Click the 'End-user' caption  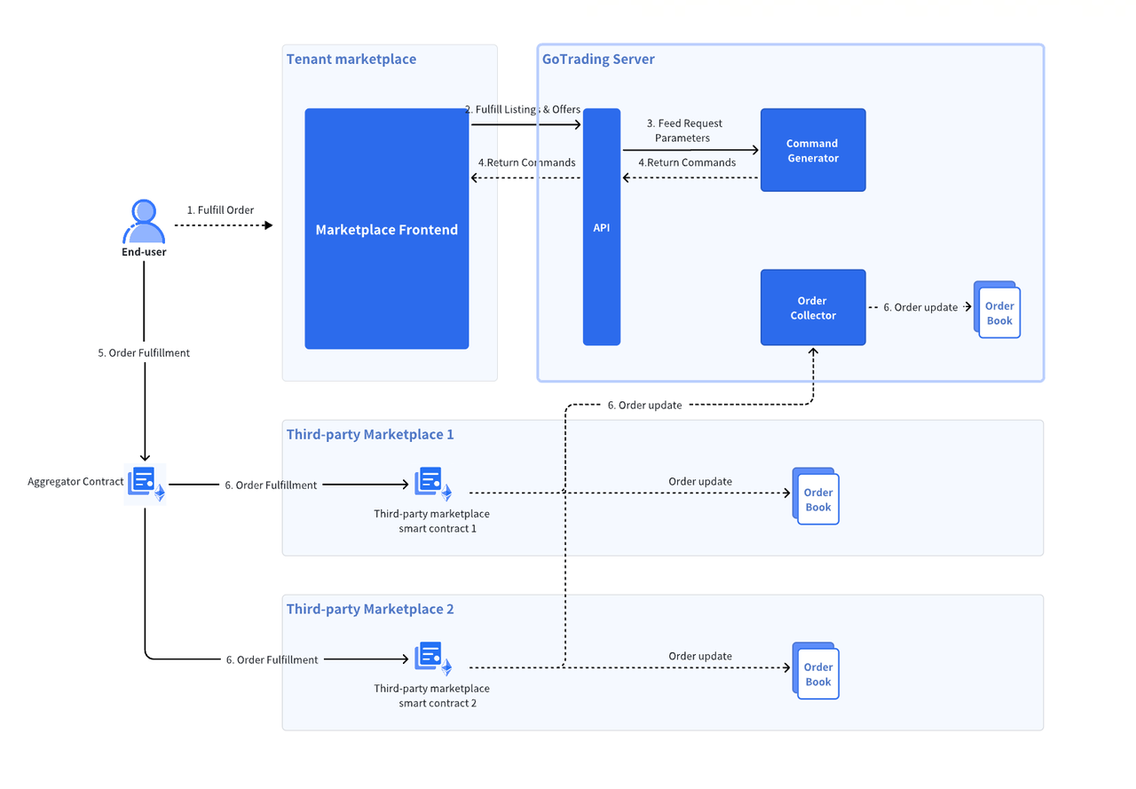click(x=144, y=252)
